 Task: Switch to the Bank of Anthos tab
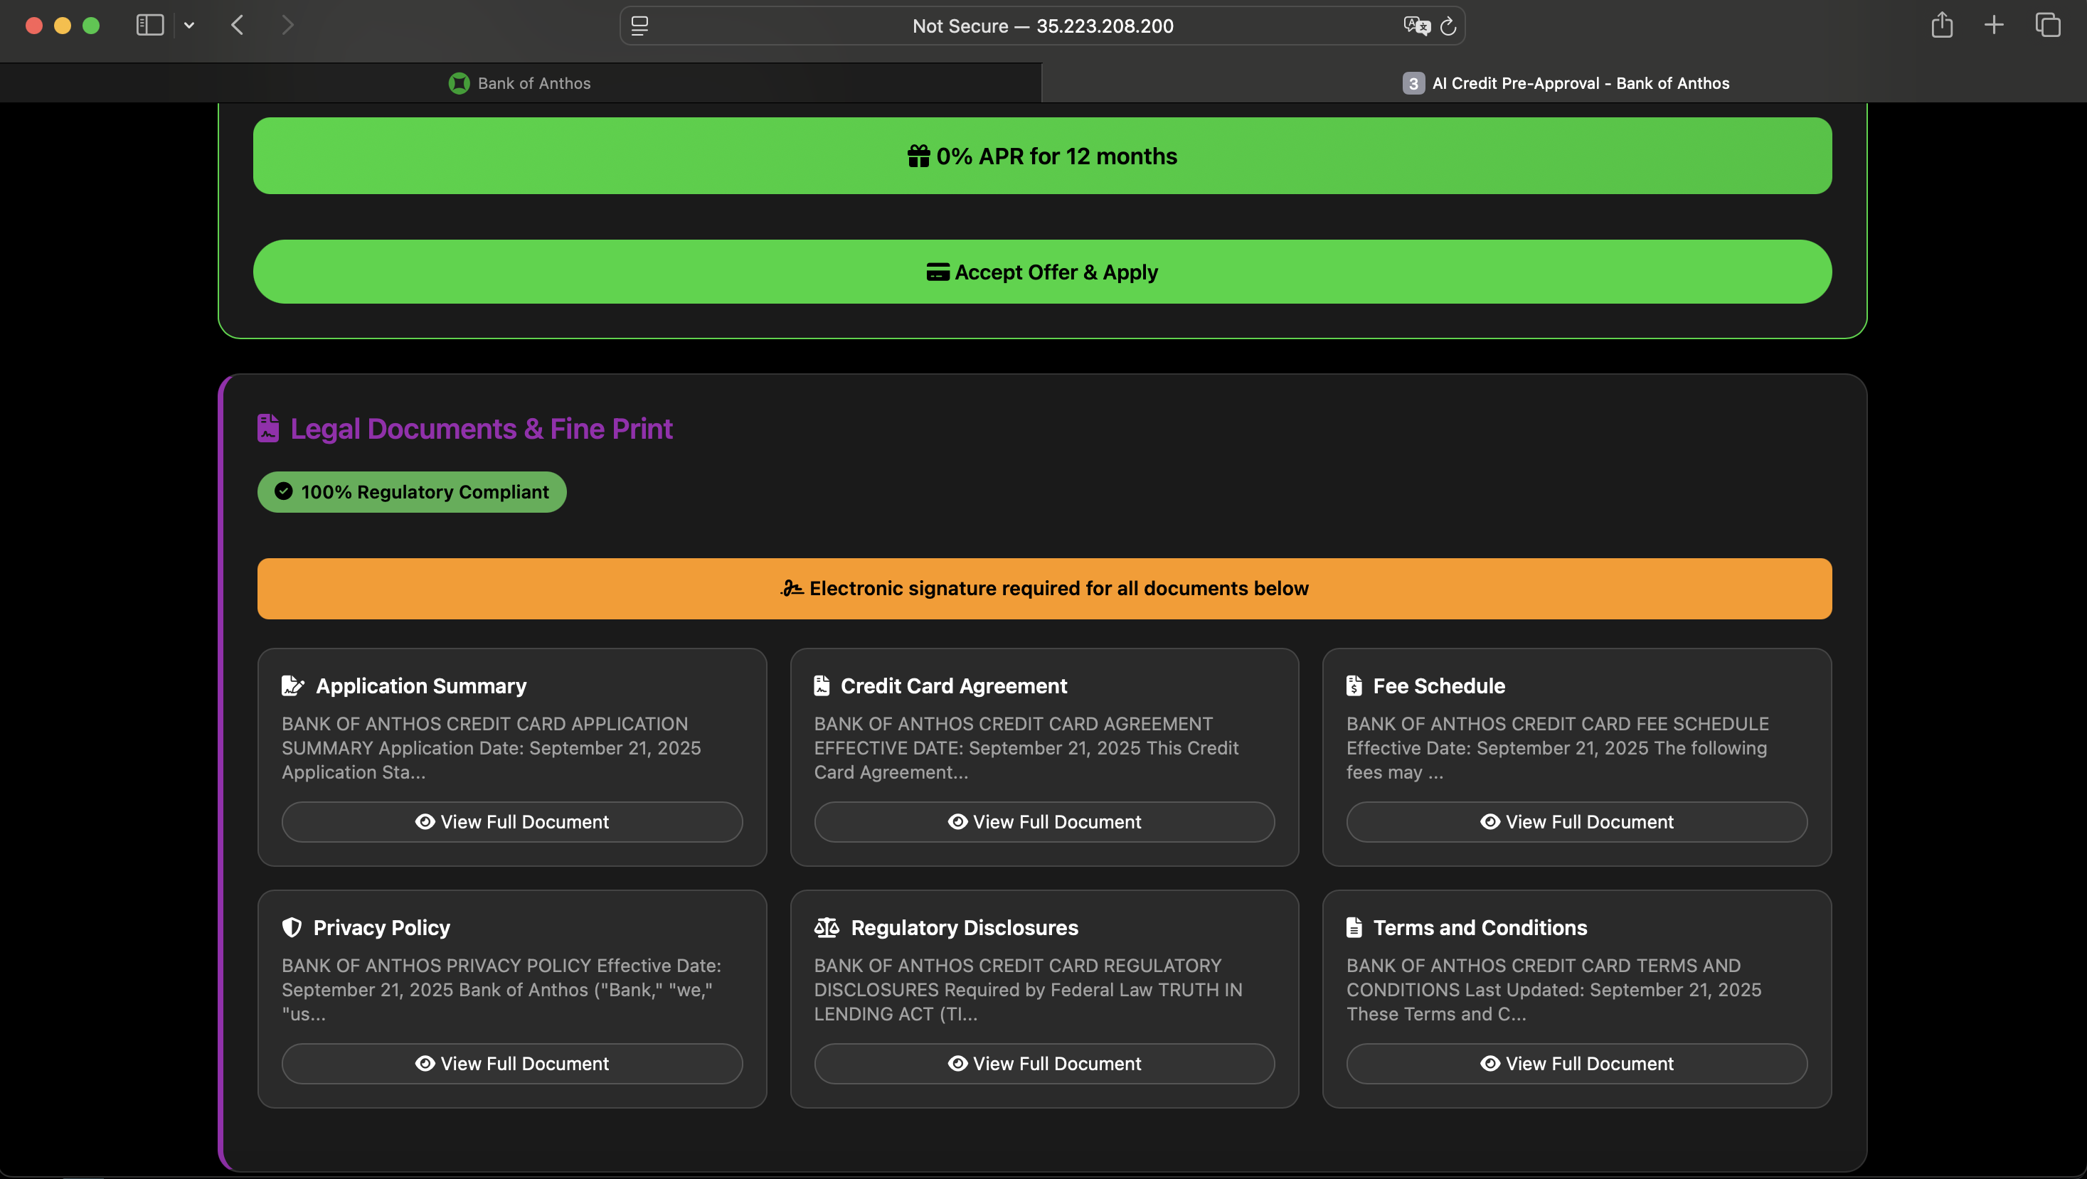[520, 83]
